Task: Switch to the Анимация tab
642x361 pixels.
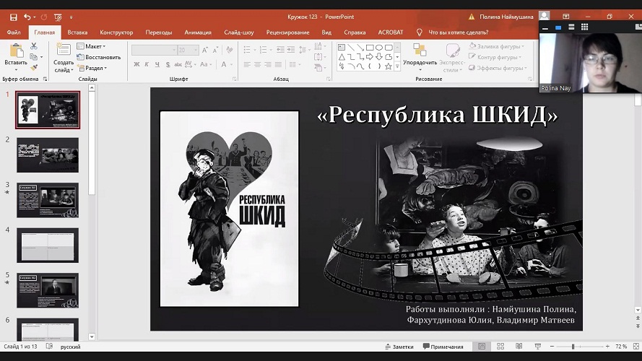Action: [x=198, y=32]
